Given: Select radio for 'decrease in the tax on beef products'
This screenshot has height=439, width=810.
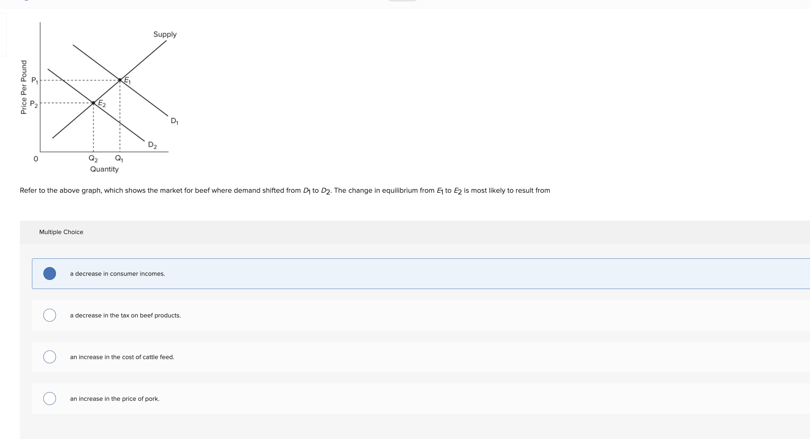Looking at the screenshot, I should click(x=50, y=315).
